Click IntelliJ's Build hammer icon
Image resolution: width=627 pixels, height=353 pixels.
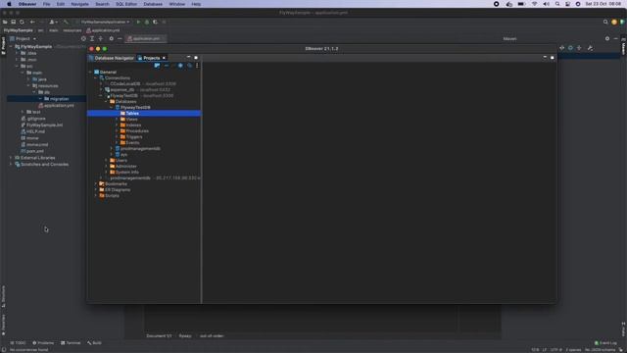pos(66,22)
